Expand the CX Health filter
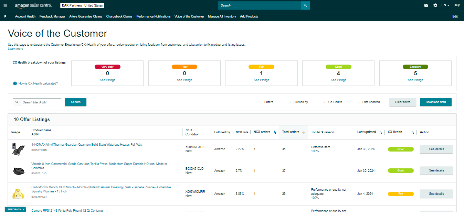Viewport: 464px width, 212px height. (333, 102)
